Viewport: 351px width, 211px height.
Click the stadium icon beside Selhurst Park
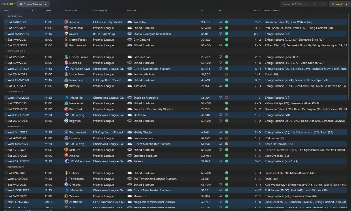point(130,57)
